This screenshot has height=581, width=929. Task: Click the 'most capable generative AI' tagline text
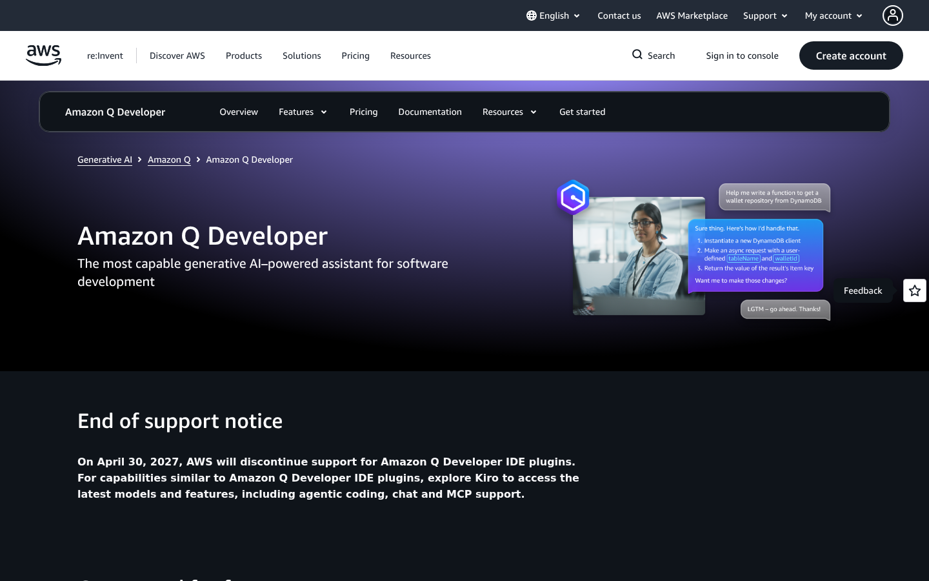(263, 272)
